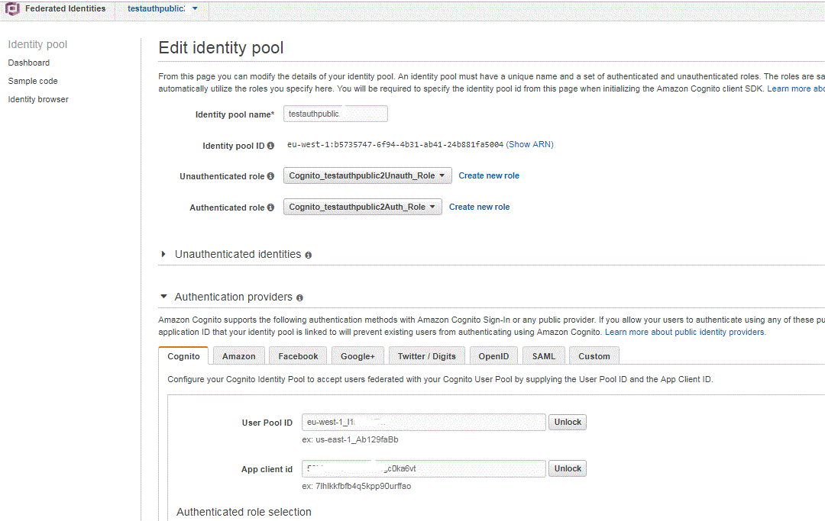825x521 pixels.
Task: Click info icon next to Authentication providers
Action: [299, 297]
